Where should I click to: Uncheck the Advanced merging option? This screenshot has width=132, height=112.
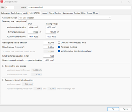pos(59,47)
